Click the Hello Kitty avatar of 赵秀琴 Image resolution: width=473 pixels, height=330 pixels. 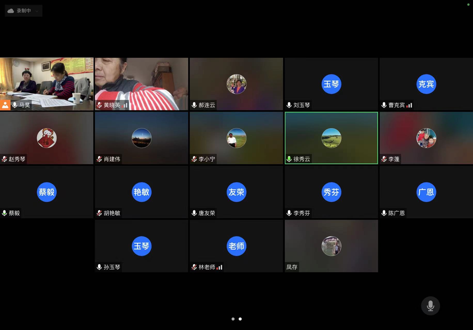[x=46, y=138]
